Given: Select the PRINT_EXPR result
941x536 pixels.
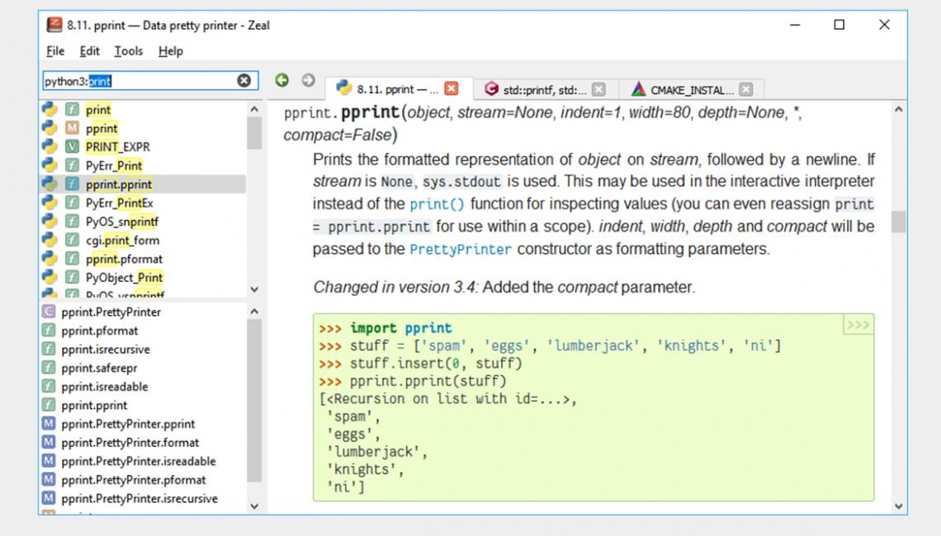Looking at the screenshot, I should click(x=143, y=147).
